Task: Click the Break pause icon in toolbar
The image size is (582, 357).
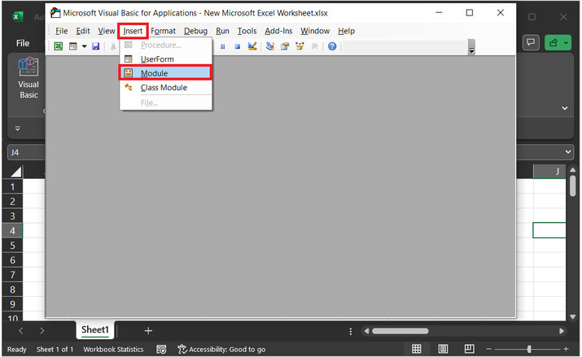Action: coord(223,46)
